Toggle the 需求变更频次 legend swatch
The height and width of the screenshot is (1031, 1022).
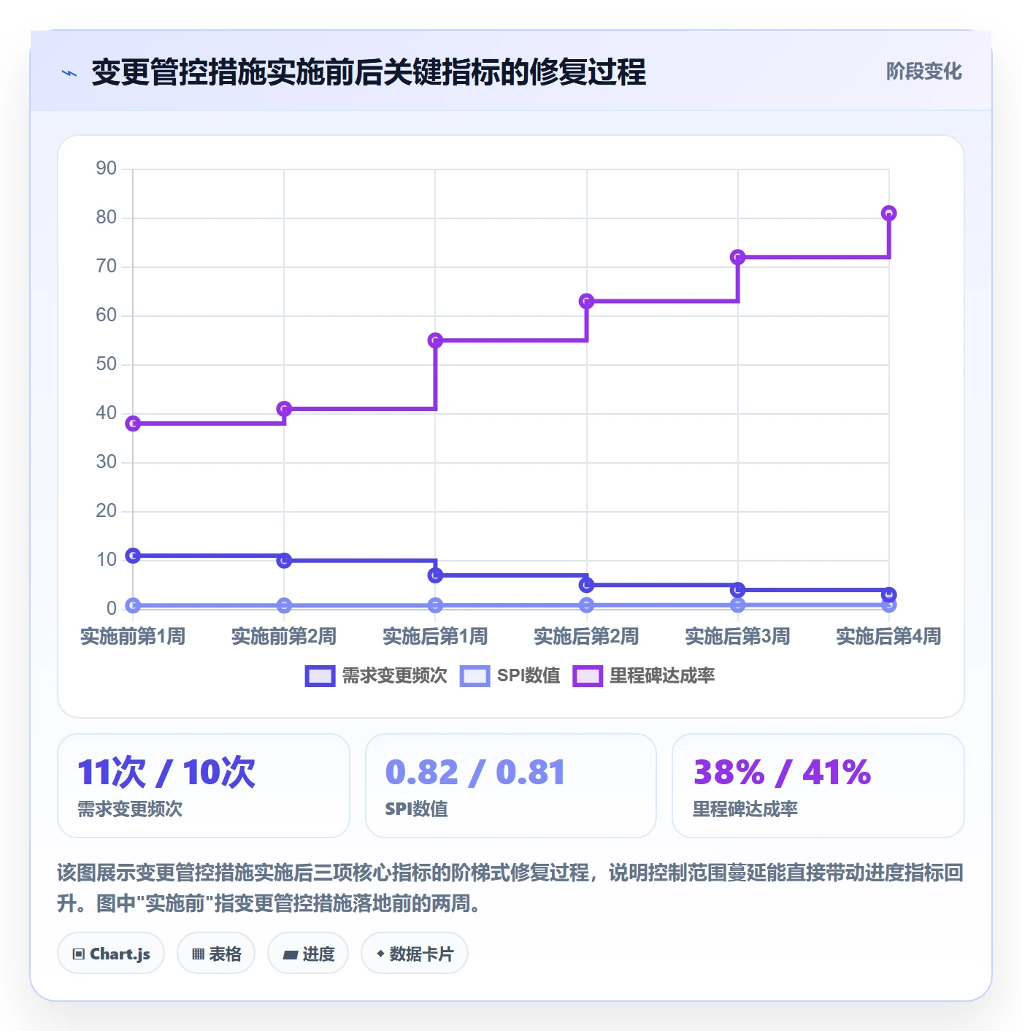click(320, 676)
